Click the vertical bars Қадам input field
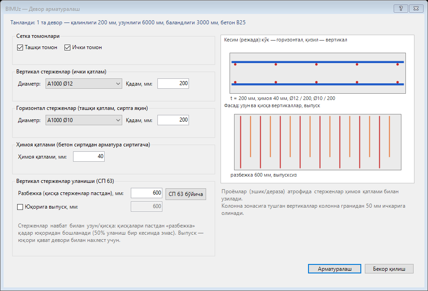 [x=173, y=83]
